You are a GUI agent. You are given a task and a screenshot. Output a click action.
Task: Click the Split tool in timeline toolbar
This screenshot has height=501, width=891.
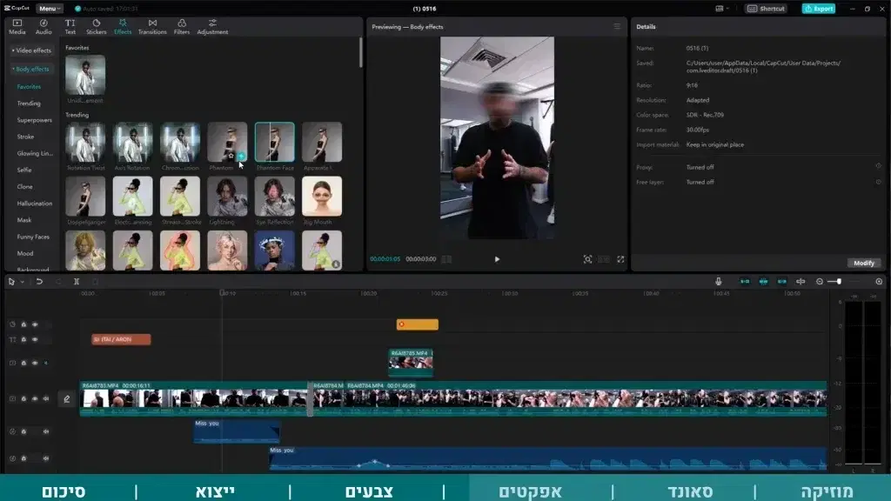(77, 281)
